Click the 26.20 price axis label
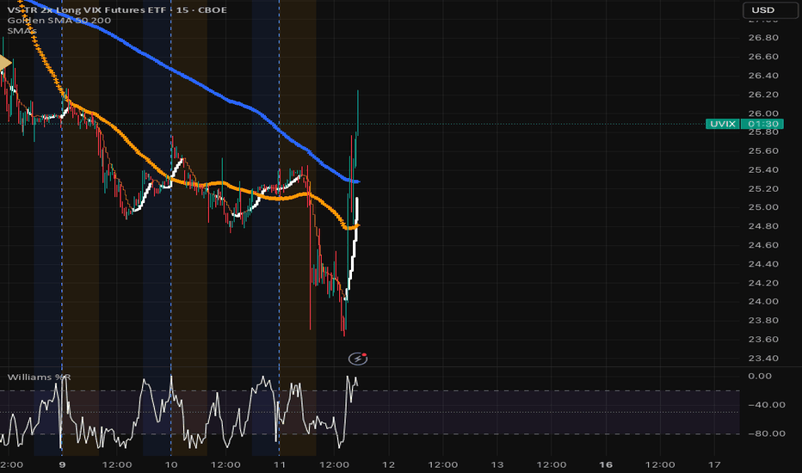The image size is (802, 473). (x=763, y=94)
